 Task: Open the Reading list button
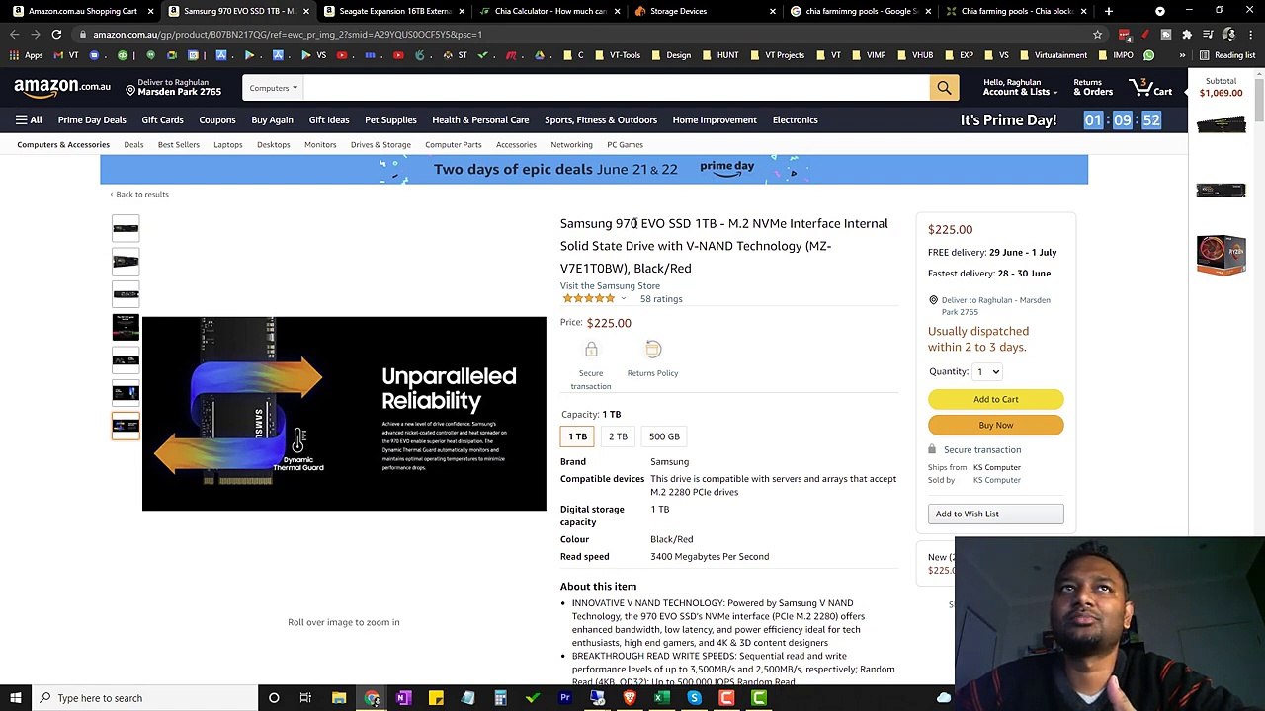tap(1227, 55)
